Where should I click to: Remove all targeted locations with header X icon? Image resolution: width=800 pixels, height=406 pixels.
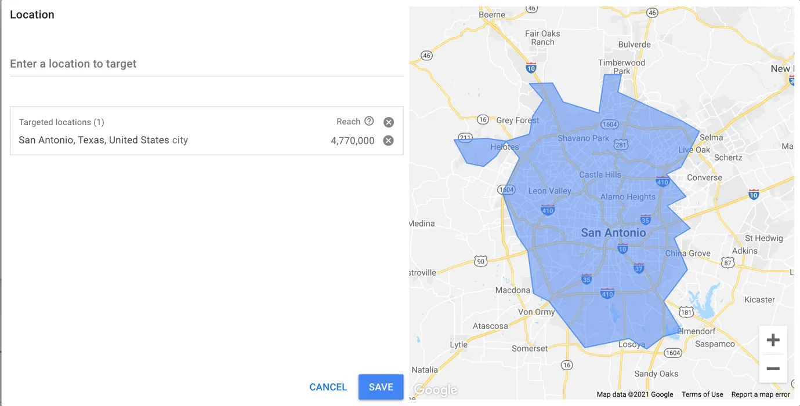[389, 122]
